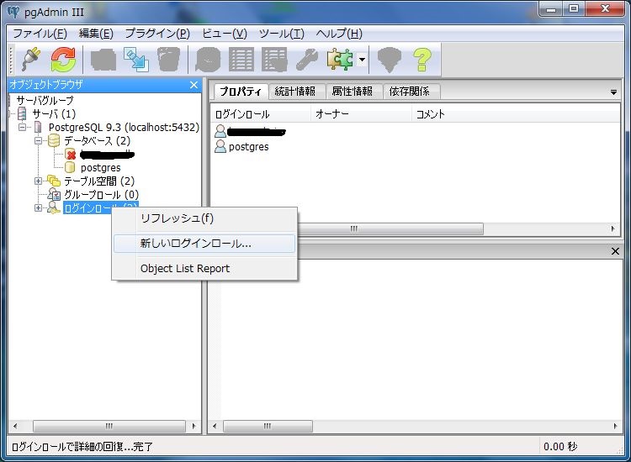Open help via yellow question mark icon
The image size is (631, 462).
(x=422, y=60)
